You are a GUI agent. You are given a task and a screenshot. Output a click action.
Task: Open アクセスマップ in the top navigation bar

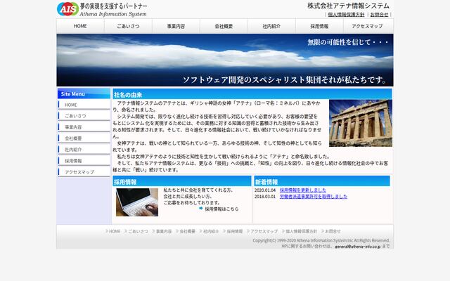pos(367,26)
